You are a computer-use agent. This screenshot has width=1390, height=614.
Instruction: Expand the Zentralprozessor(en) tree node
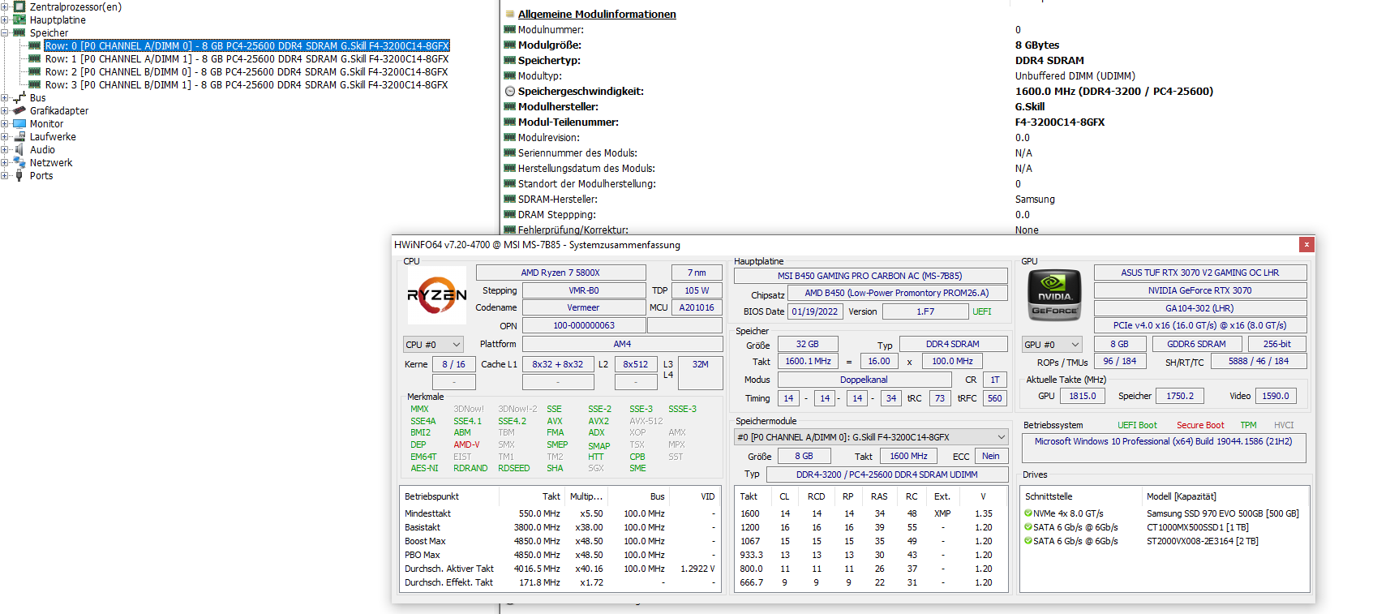5,6
